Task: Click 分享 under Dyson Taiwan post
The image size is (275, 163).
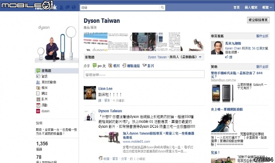Action: tap(124, 159)
